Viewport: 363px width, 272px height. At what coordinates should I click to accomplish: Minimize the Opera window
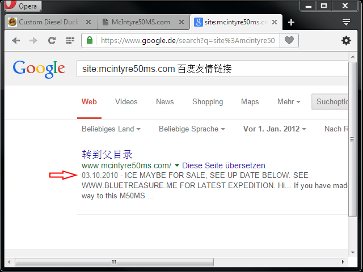[x=309, y=6]
